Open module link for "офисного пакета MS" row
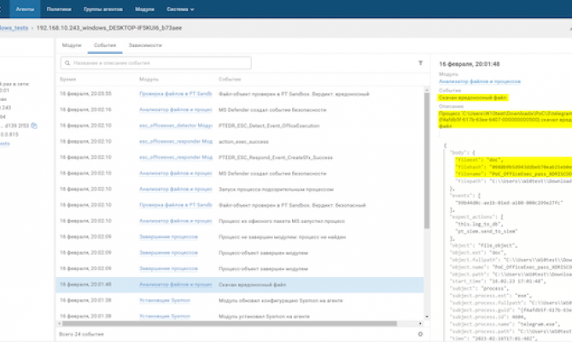Viewport: 572px width, 342px height. tap(176, 221)
